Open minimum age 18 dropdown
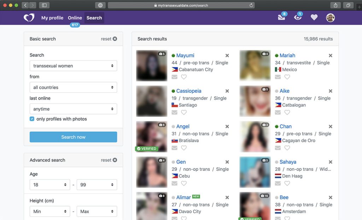Image resolution: width=362 pixels, height=220 pixels. 49,185
